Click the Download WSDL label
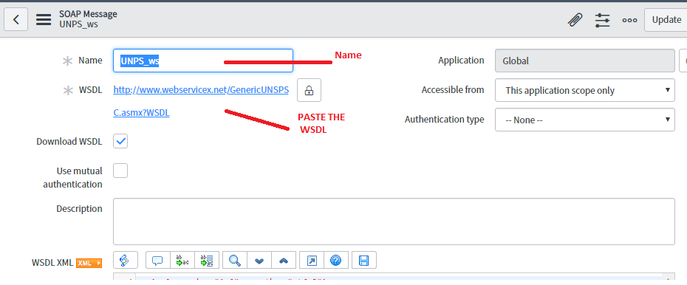This screenshot has width=687, height=285. click(69, 142)
